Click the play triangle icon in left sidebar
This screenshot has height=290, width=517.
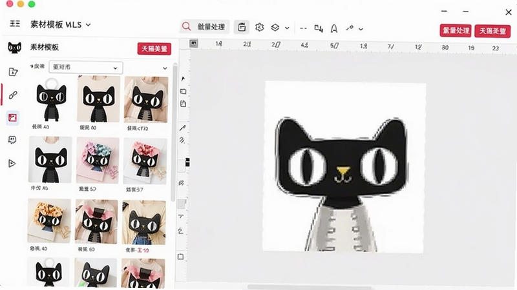[12, 164]
